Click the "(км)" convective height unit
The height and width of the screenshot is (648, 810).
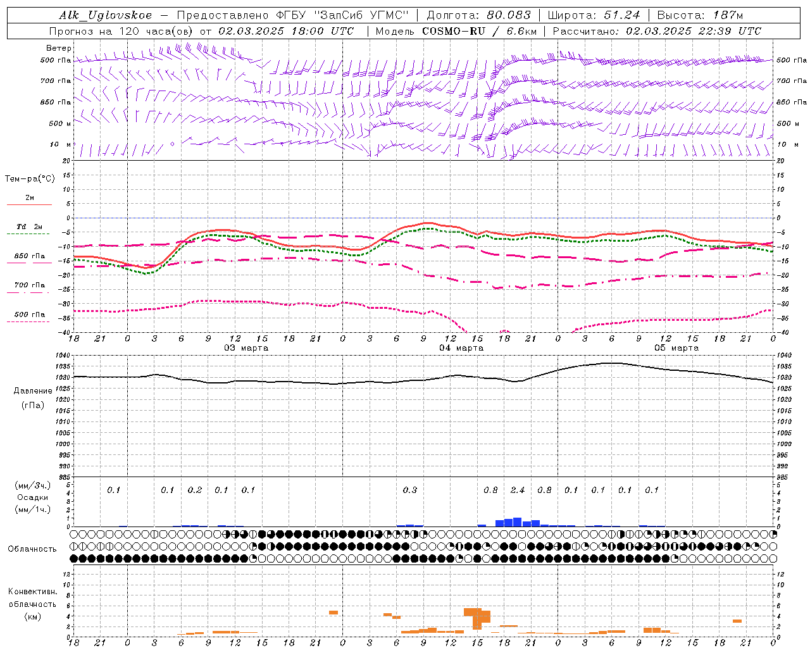tap(32, 616)
